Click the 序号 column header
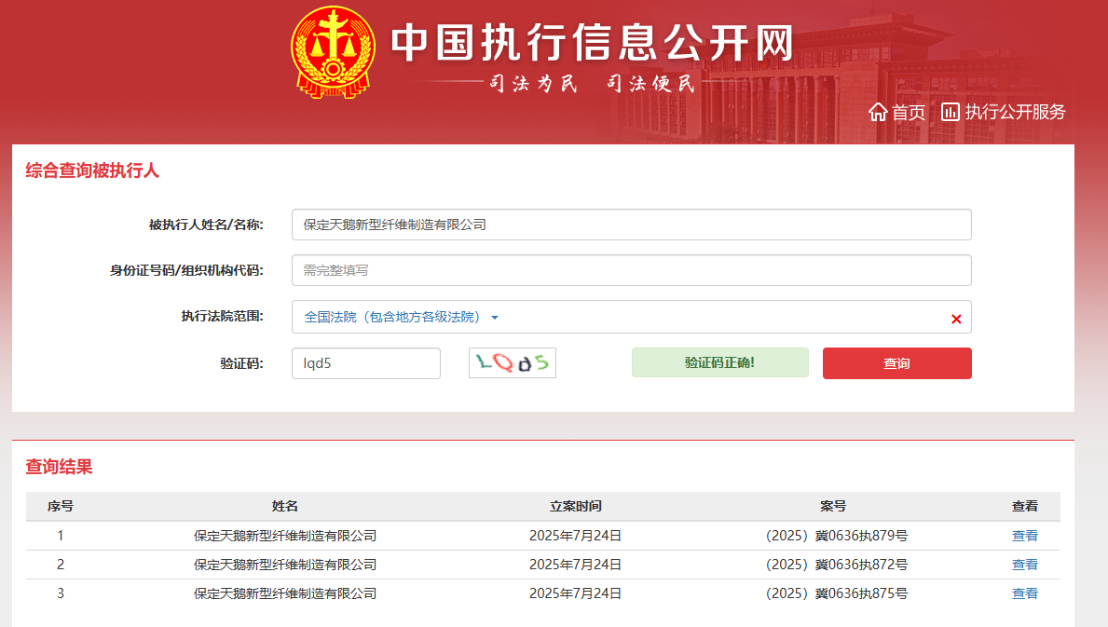The width and height of the screenshot is (1108, 627). click(61, 506)
